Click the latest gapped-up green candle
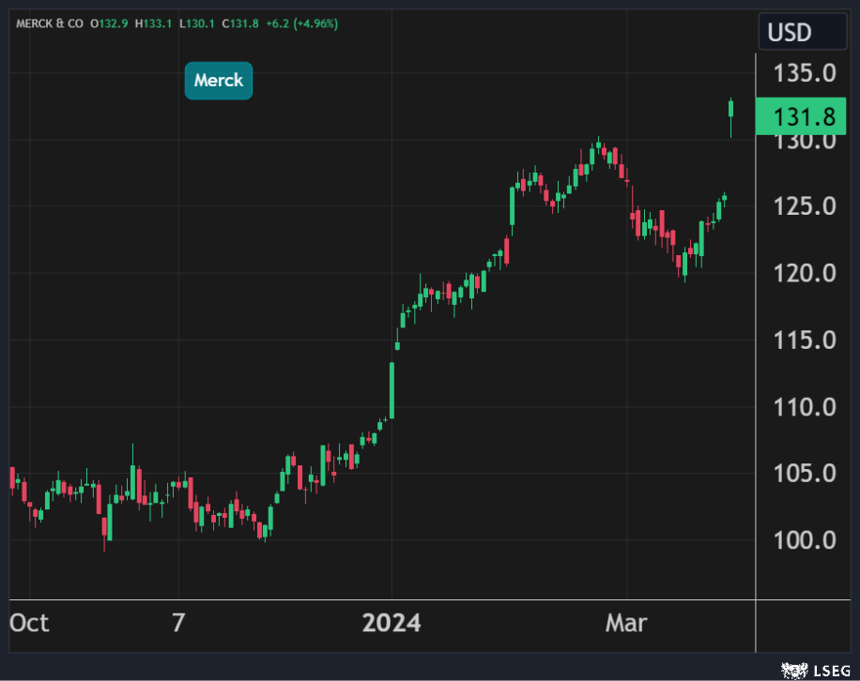The height and width of the screenshot is (681, 860). click(731, 109)
